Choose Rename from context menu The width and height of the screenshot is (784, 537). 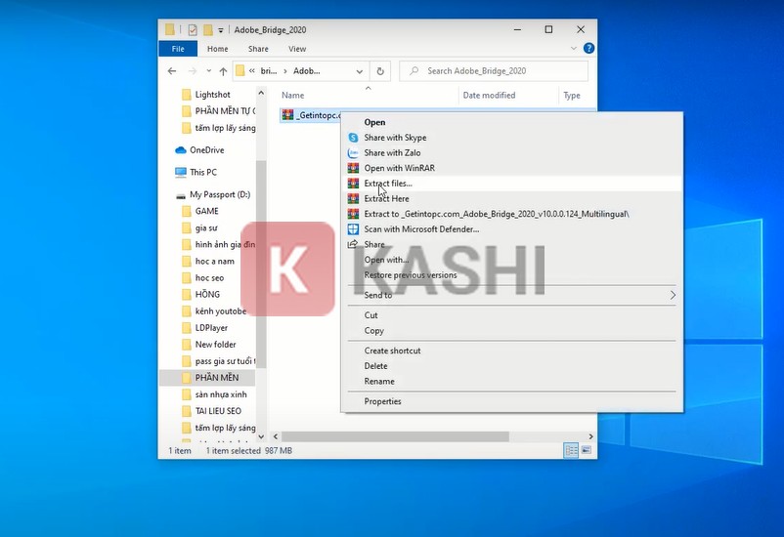512,381
